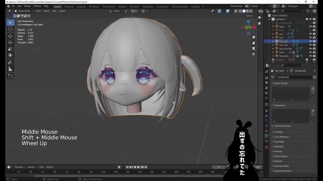Choose the Select Box tool
Viewport: 323px width, 181px height.
(x=10, y=23)
